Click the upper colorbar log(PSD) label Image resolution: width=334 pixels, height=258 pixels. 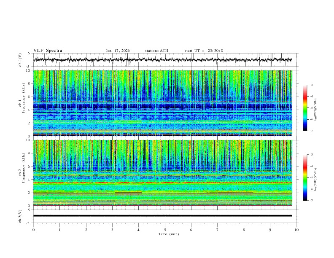click(316, 110)
